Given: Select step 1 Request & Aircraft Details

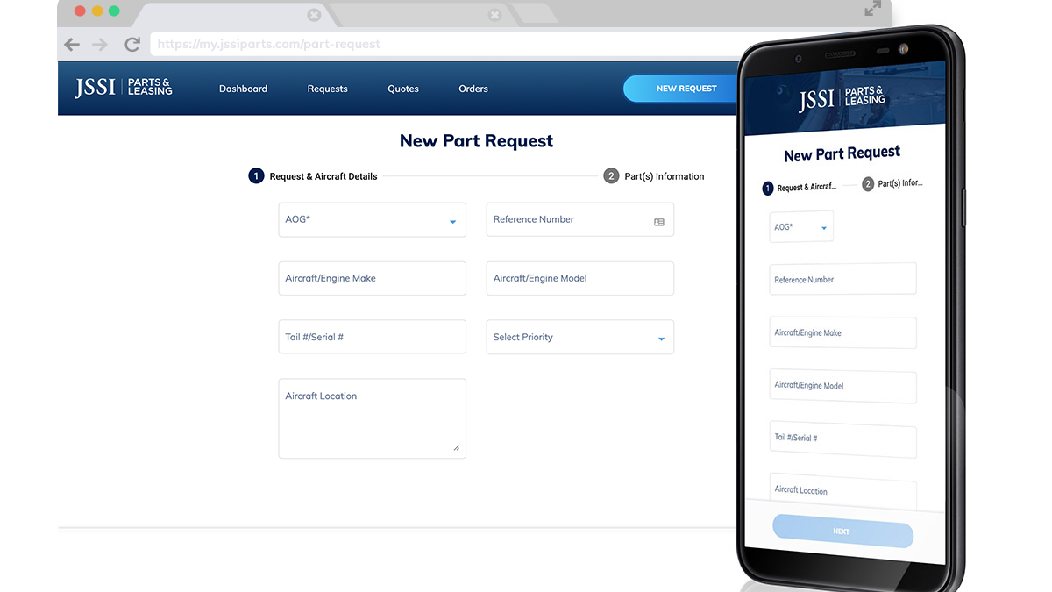Looking at the screenshot, I should (x=314, y=176).
